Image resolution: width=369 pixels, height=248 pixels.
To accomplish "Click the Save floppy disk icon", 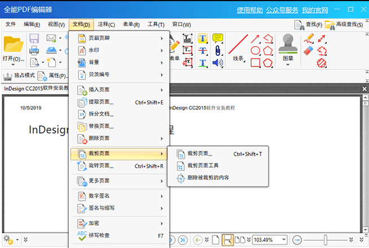I will click(34, 38).
